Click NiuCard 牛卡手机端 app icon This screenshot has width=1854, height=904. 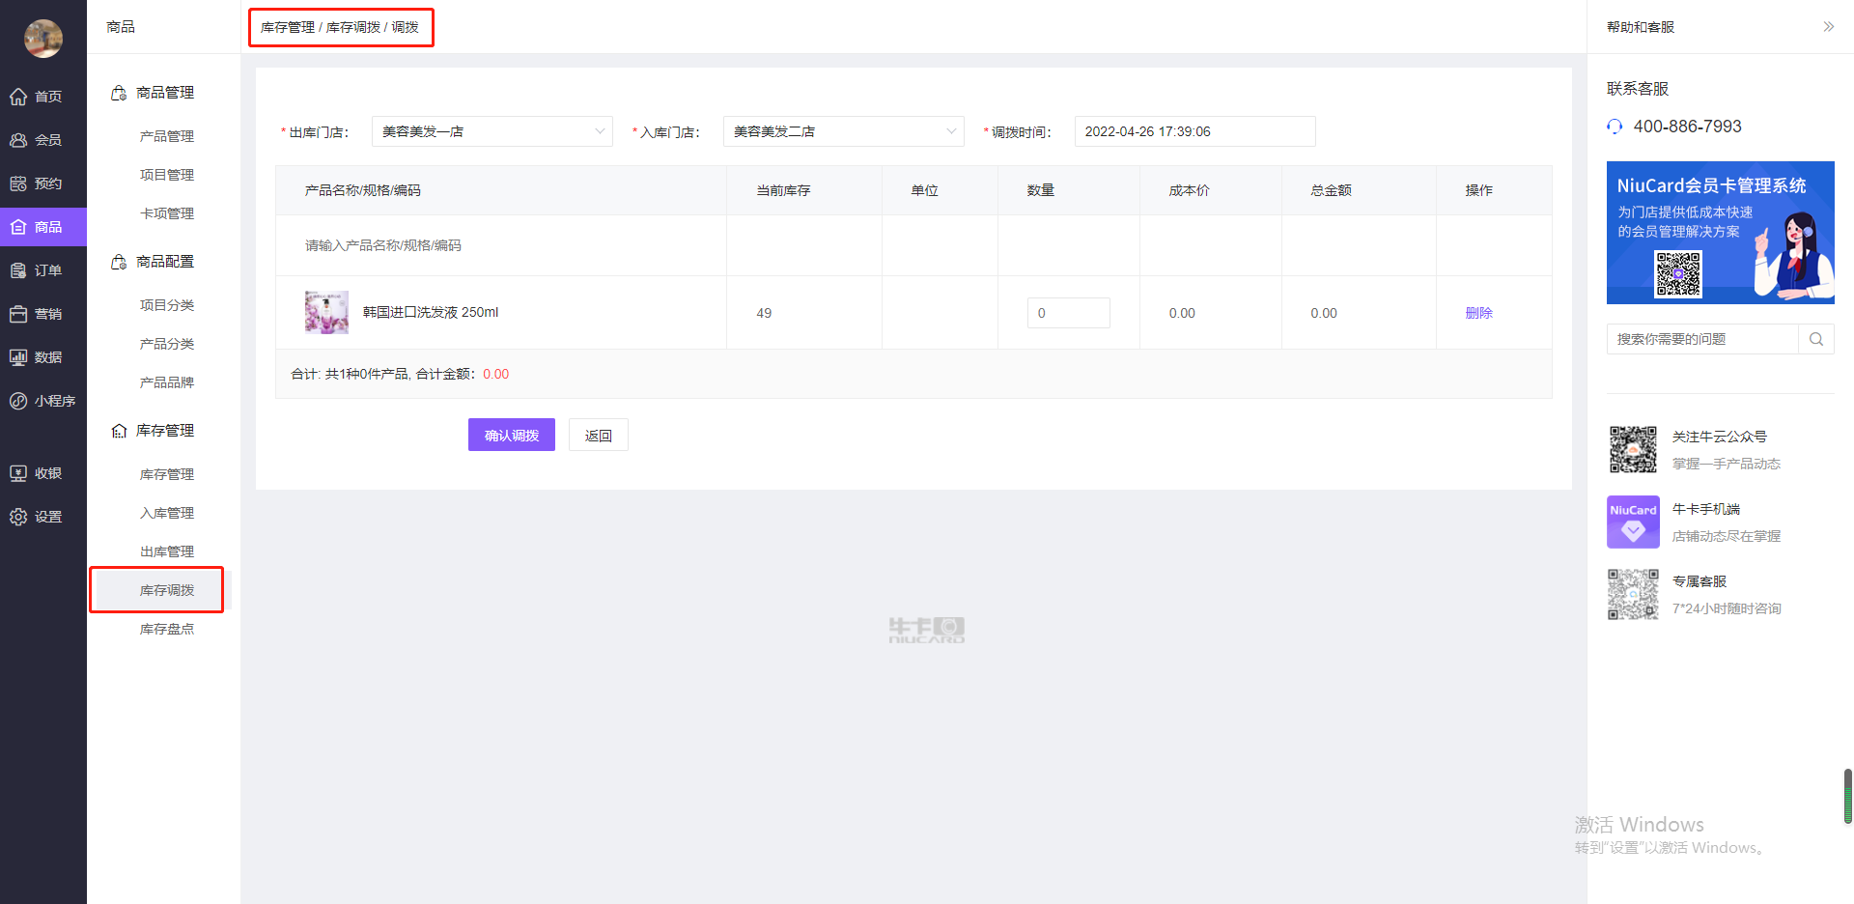pos(1633,522)
